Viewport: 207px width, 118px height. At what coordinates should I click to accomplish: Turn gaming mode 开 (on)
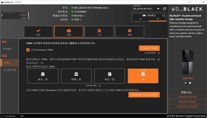click(x=140, y=19)
